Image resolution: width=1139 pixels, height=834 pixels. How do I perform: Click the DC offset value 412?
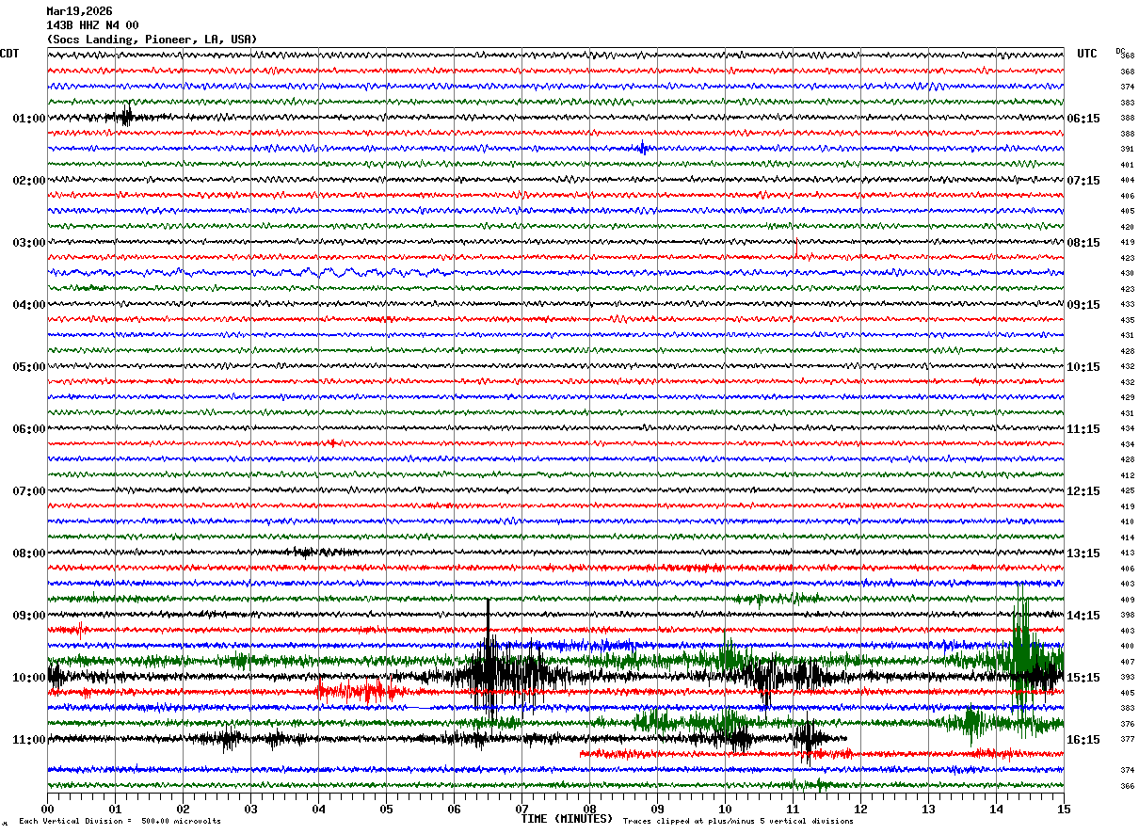(x=1127, y=475)
